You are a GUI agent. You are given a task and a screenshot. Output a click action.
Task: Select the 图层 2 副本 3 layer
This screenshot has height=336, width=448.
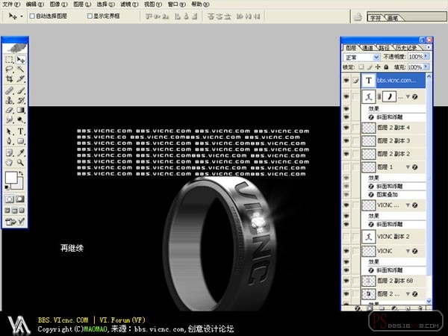pyautogui.click(x=393, y=140)
